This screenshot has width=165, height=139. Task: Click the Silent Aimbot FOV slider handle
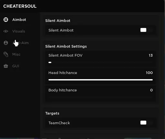(x=50, y=62)
